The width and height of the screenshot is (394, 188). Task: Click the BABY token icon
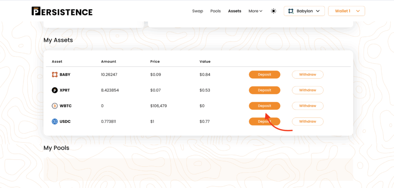(x=55, y=74)
